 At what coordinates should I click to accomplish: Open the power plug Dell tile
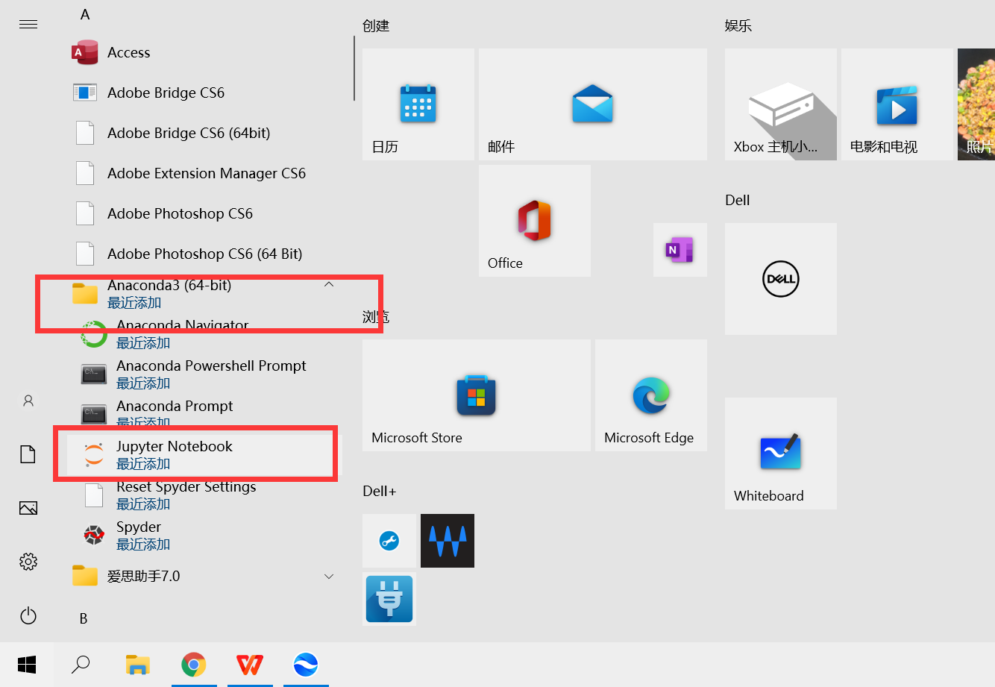389,599
